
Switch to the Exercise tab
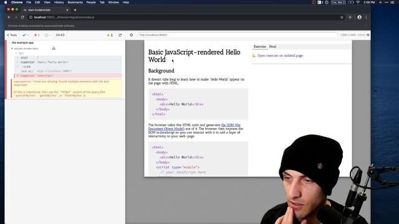click(x=260, y=47)
